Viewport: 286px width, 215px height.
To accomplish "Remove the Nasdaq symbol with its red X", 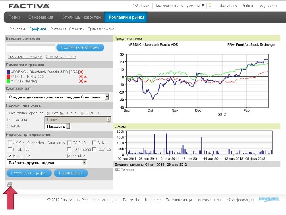I will click(x=81, y=81).
